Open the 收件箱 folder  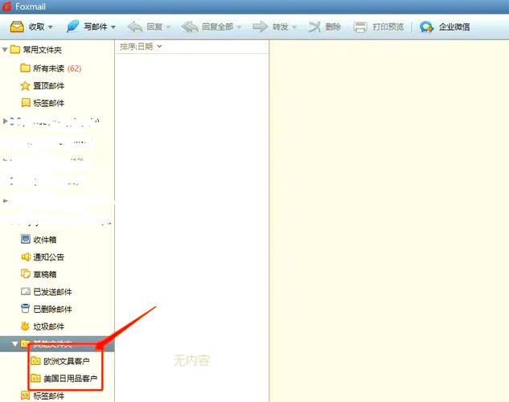click(45, 240)
